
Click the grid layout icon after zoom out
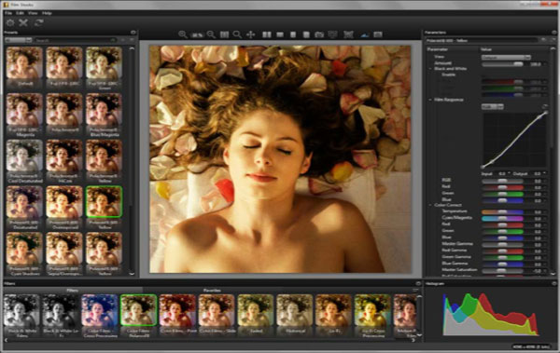click(224, 34)
